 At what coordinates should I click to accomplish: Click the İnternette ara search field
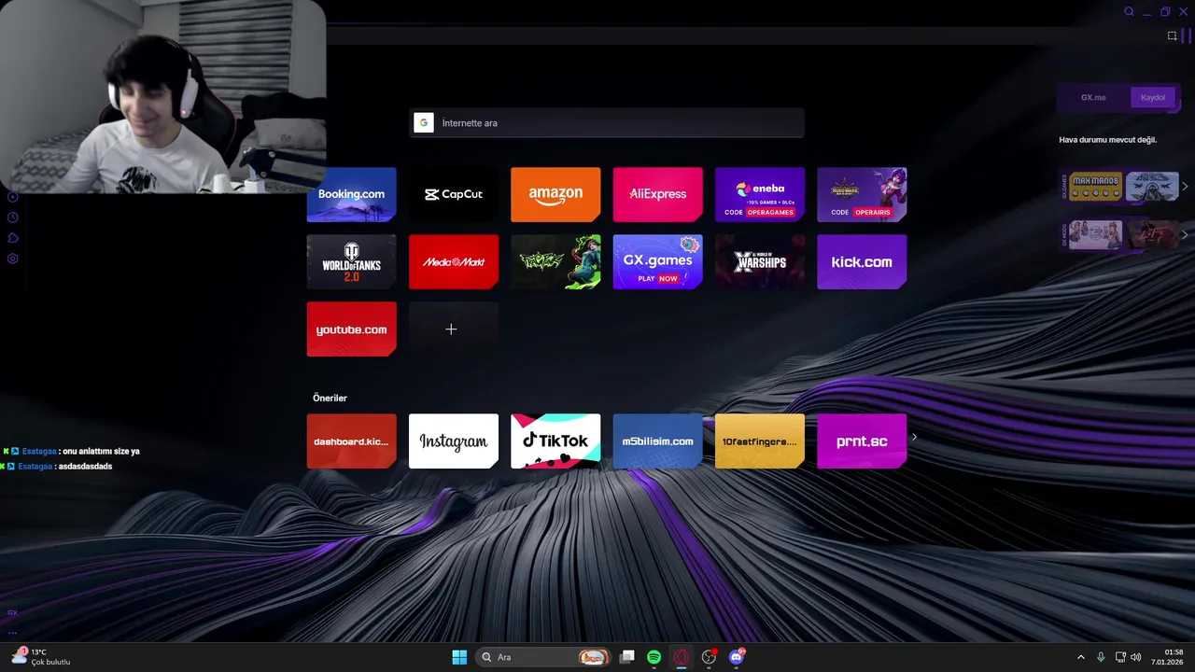click(x=607, y=122)
